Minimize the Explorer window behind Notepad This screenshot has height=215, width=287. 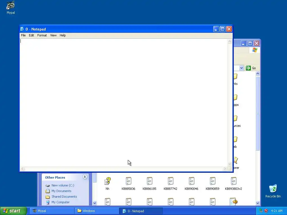[243, 43]
